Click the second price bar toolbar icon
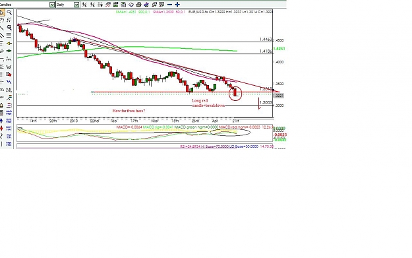Viewport: 412px width, 258px height. [x=92, y=5]
